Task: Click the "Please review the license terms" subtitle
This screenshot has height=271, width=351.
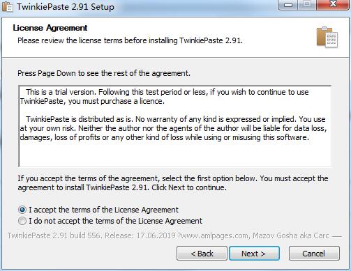Action: tap(130, 40)
